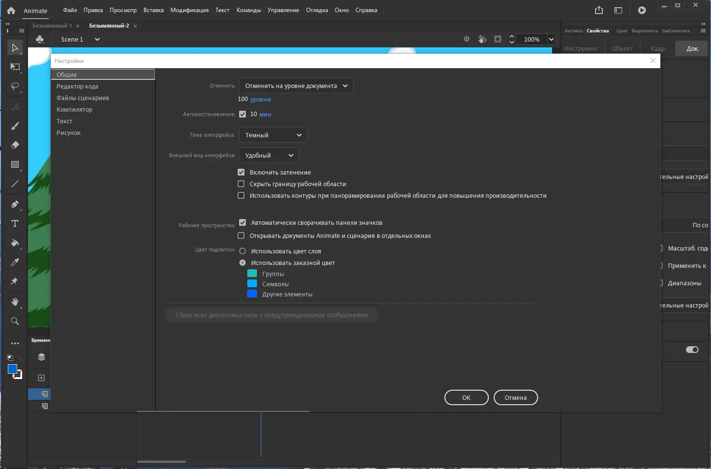Pick the 'Группы' highlight color swatch

coord(252,273)
